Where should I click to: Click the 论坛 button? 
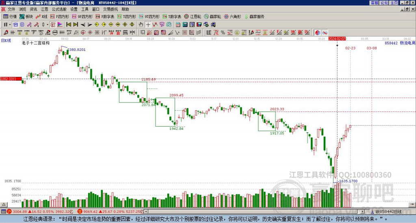(384, 3)
